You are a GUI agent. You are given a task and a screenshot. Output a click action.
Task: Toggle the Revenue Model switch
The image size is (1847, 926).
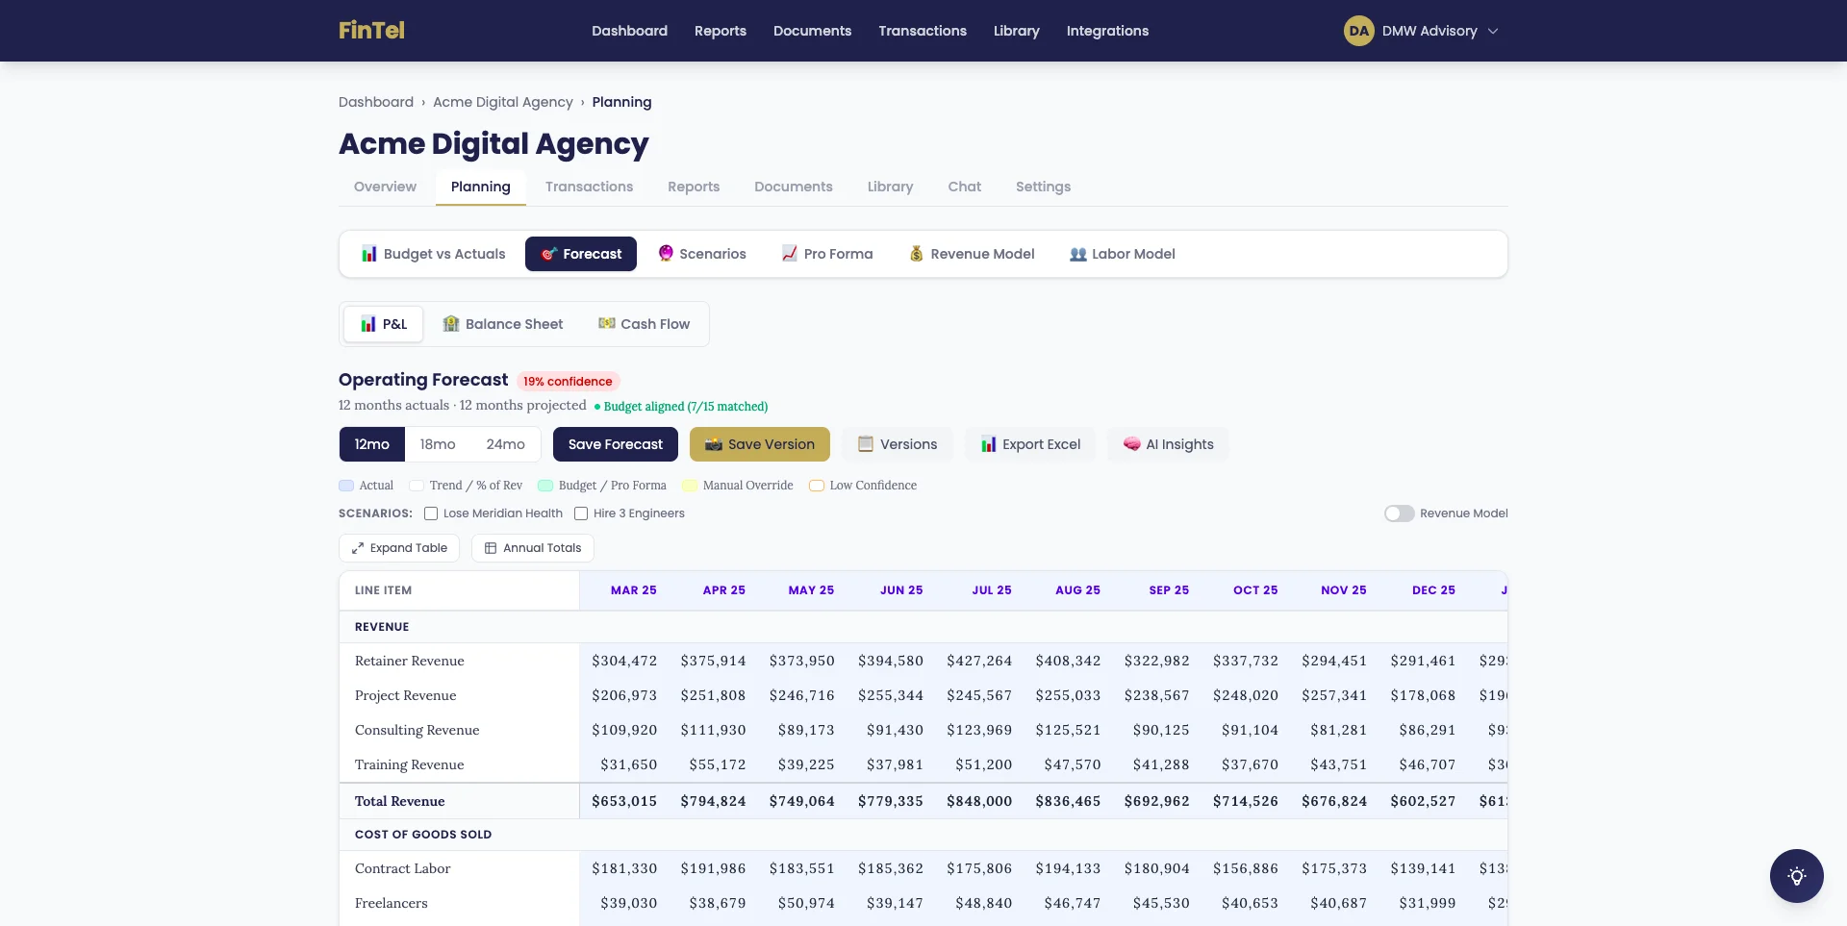click(1399, 513)
